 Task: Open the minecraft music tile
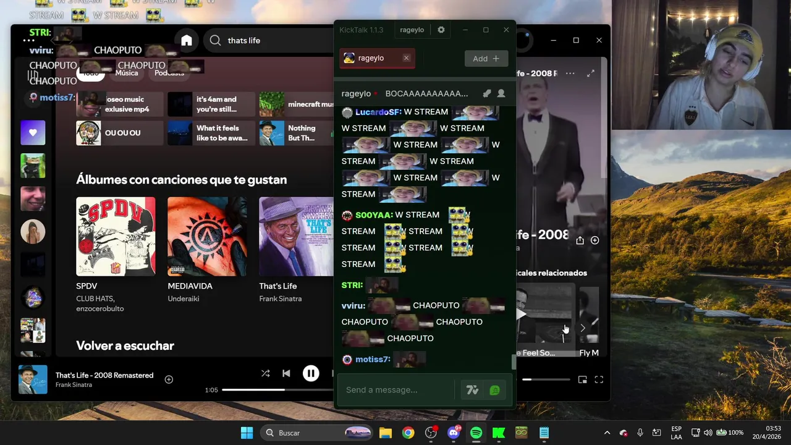(x=297, y=104)
